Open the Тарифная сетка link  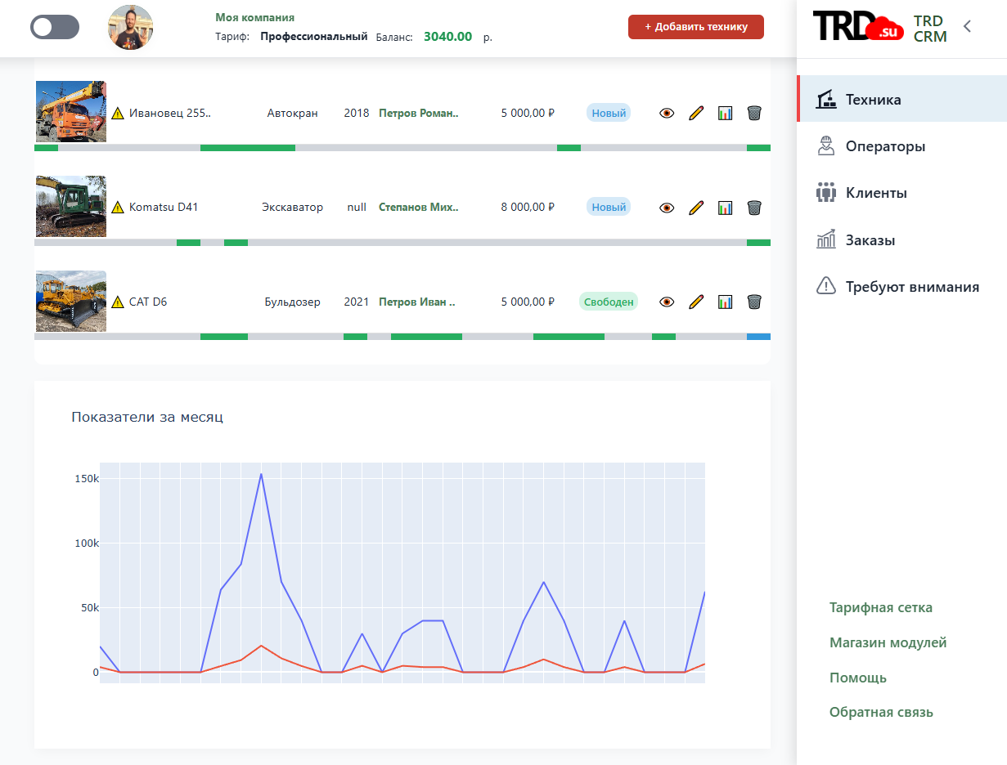click(881, 607)
